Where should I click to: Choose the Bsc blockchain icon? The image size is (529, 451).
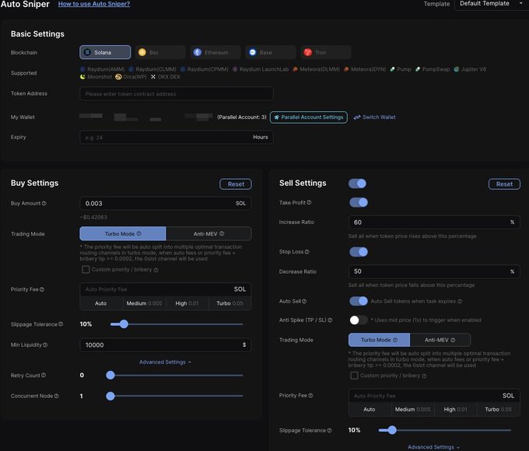[x=142, y=53]
